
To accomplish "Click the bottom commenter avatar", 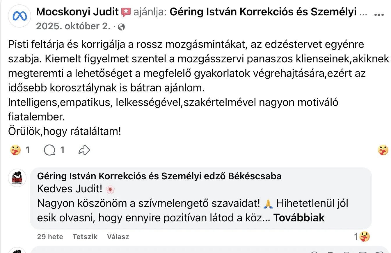I will click(17, 250).
